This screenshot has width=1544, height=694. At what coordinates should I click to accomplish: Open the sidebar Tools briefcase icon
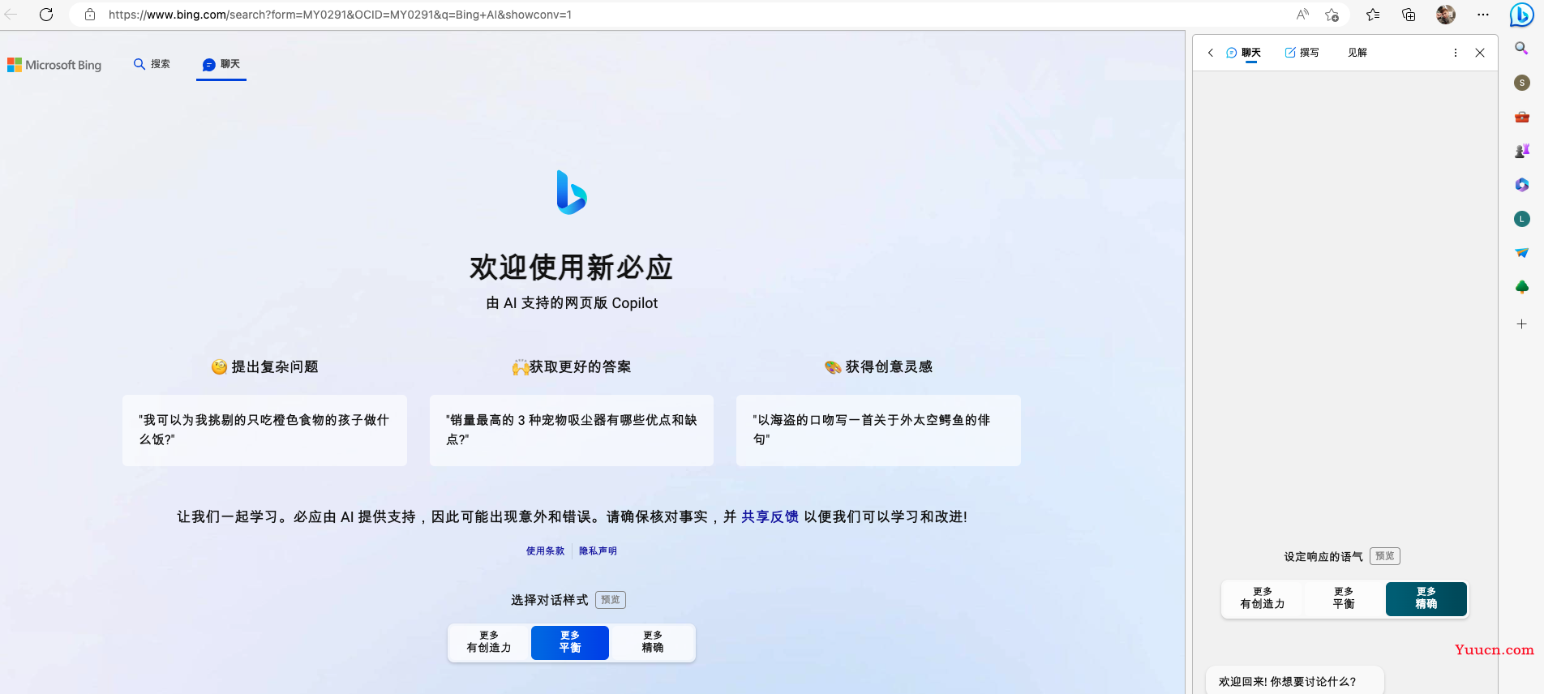pyautogui.click(x=1522, y=117)
